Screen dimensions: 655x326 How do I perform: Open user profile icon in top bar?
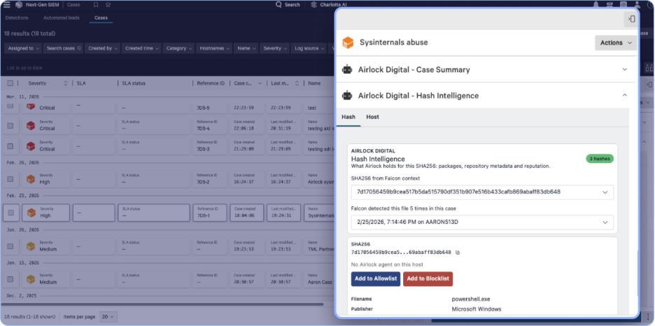click(x=636, y=5)
